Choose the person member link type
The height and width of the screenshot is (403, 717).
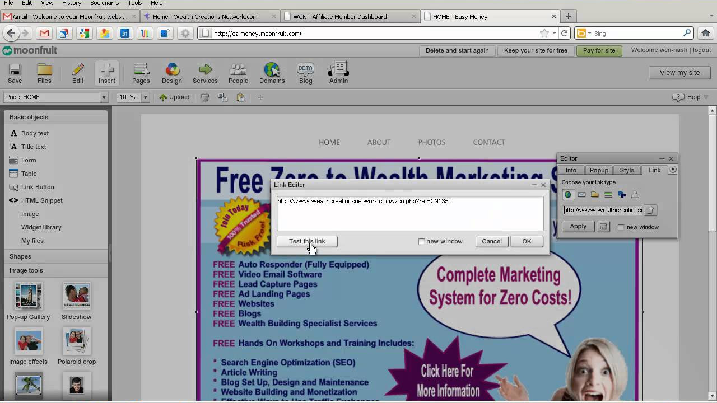(635, 195)
